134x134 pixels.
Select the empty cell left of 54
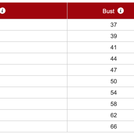(33, 92)
